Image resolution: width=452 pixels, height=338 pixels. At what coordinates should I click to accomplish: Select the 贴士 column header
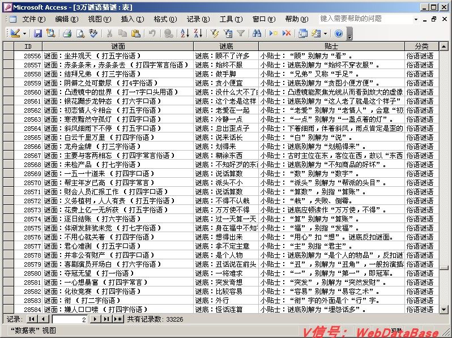pos(332,46)
